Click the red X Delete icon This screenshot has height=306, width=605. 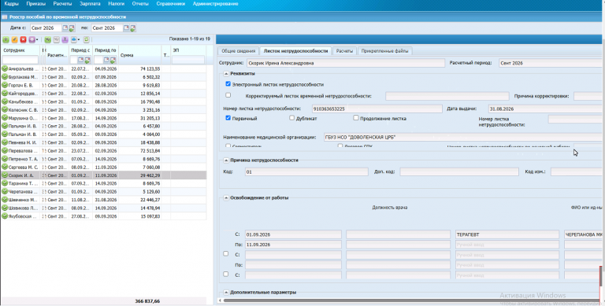[x=23, y=39]
